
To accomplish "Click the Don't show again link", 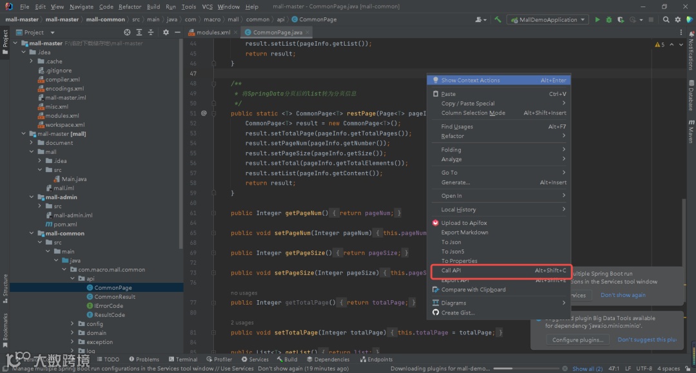I will [x=623, y=295].
